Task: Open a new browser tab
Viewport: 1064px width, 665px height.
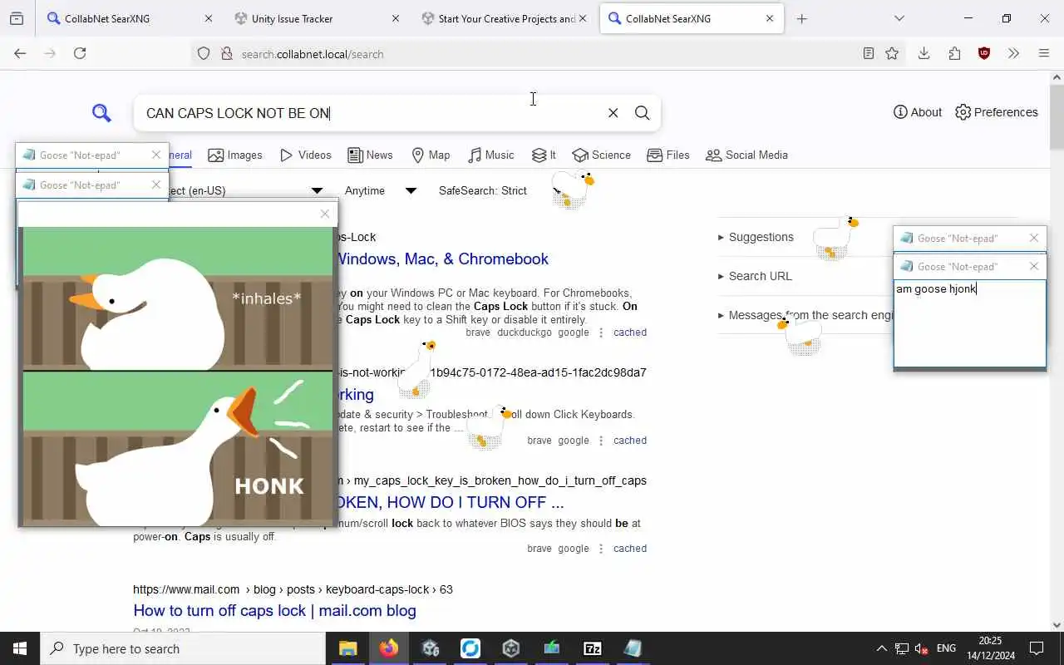Action: 801,18
